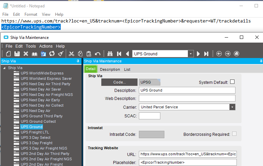
Task: Select UPS Next Day Air Saver
Action: pyautogui.click(x=41, y=89)
